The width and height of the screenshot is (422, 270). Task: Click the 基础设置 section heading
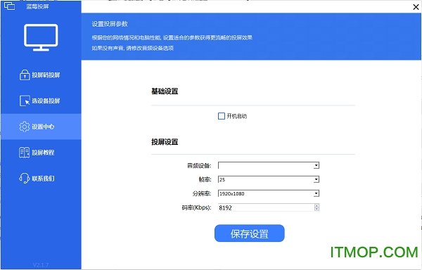(x=165, y=91)
